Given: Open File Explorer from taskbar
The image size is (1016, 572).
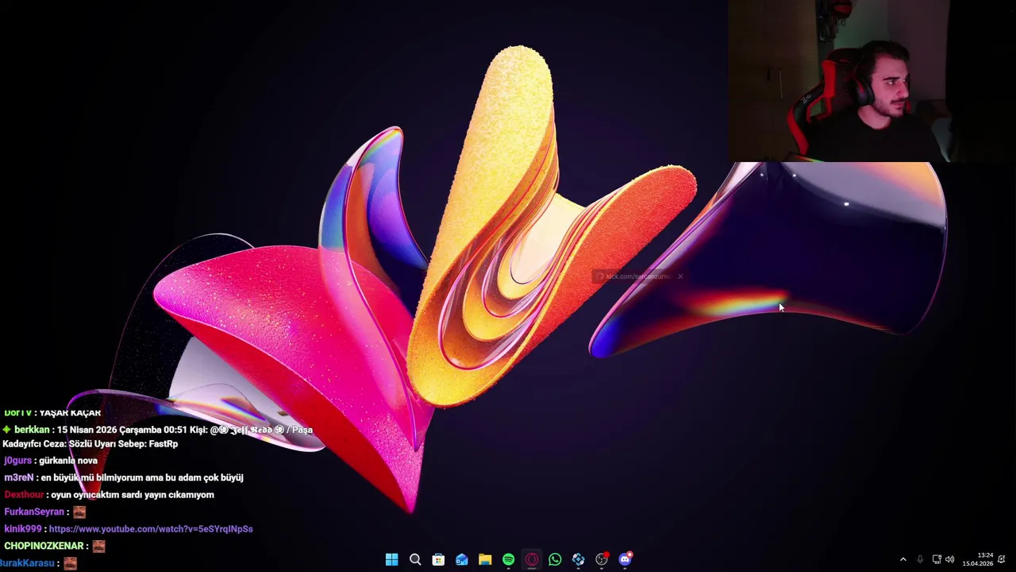Looking at the screenshot, I should click(485, 559).
